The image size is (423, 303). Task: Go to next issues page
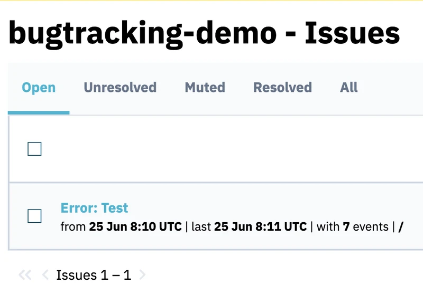[x=142, y=275]
